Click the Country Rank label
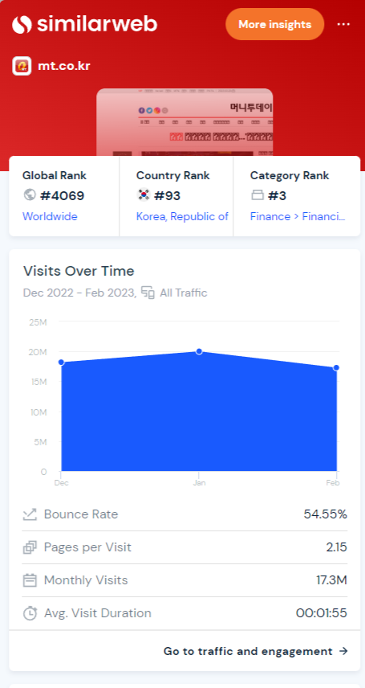Image resolution: width=365 pixels, height=688 pixels. pos(173,175)
